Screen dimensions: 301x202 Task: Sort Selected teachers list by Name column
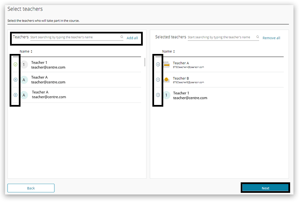click(168, 51)
